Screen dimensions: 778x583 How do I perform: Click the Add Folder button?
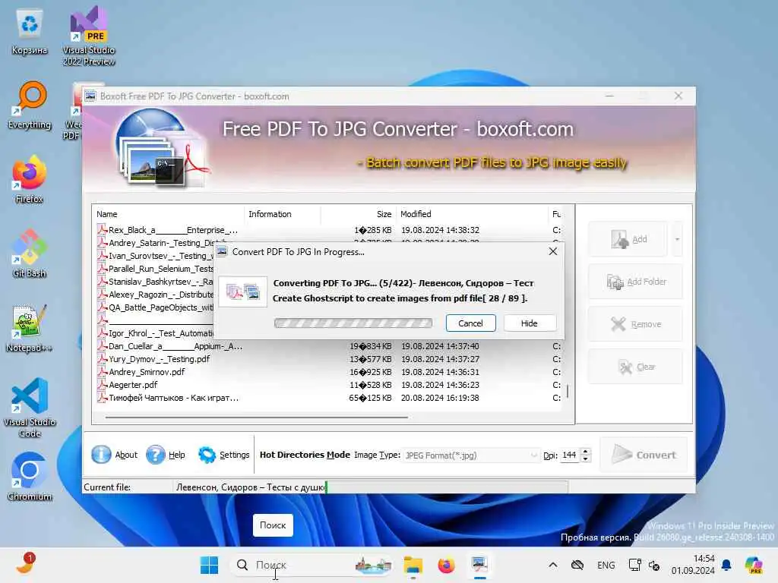636,282
